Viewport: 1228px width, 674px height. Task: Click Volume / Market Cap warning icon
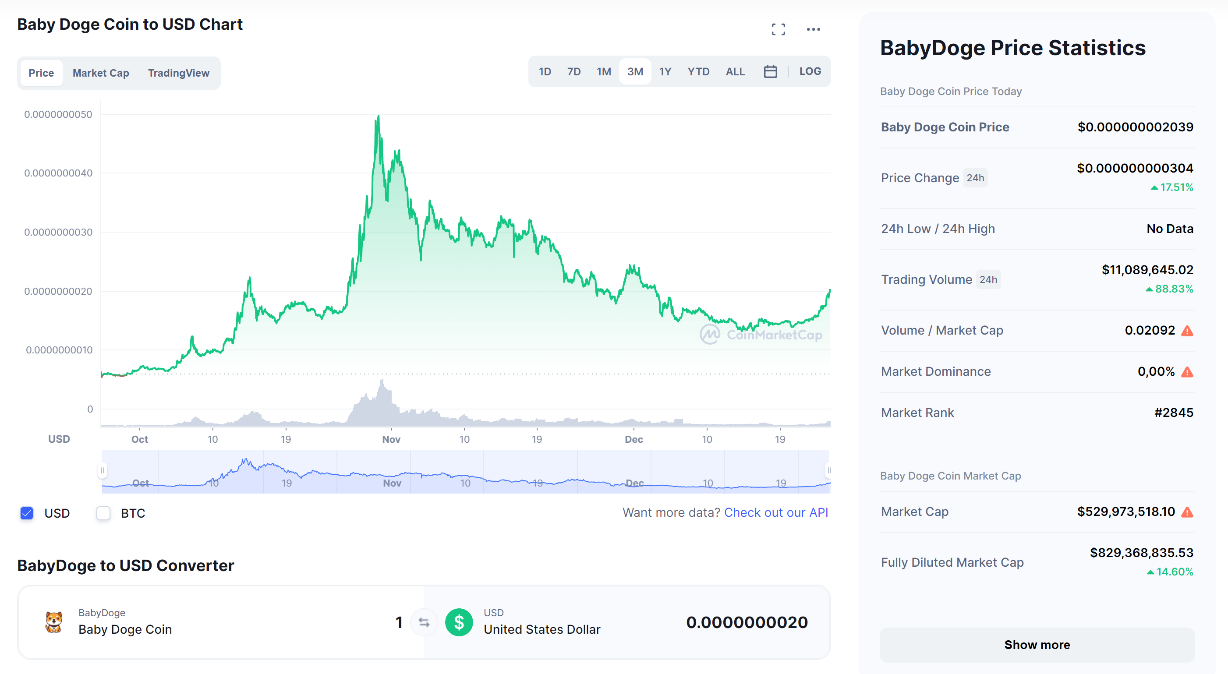pyautogui.click(x=1187, y=331)
